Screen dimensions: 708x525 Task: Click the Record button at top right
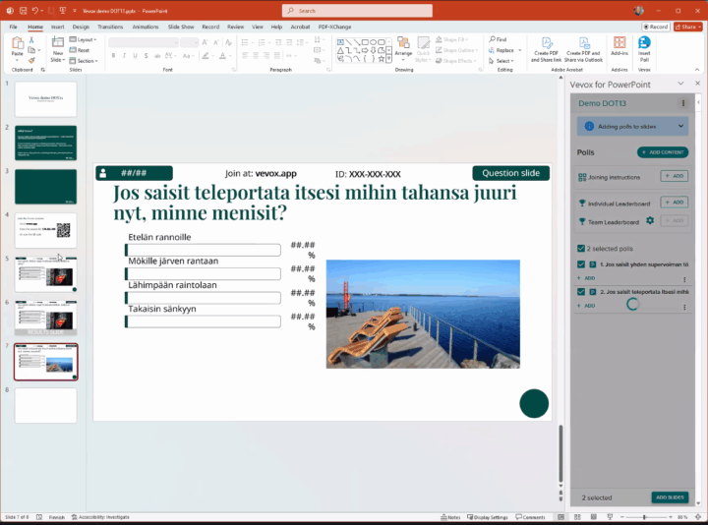pos(656,27)
